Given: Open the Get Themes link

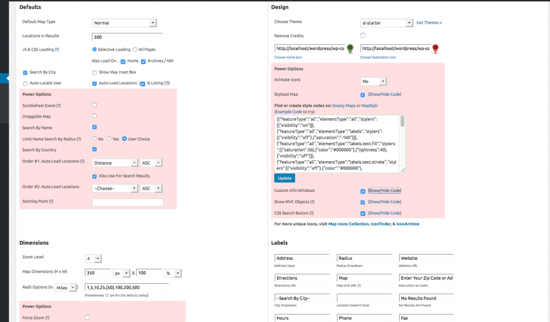Looking at the screenshot, I should coord(429,23).
